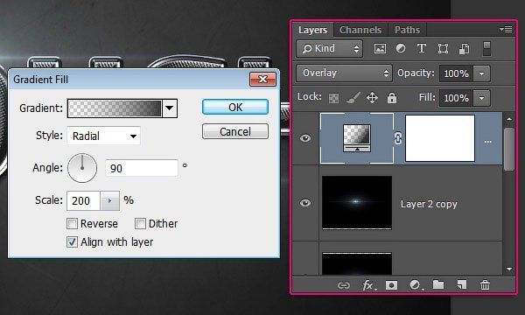Switch to the Layers tab
Viewport: 525px width, 315px height.
coord(312,30)
